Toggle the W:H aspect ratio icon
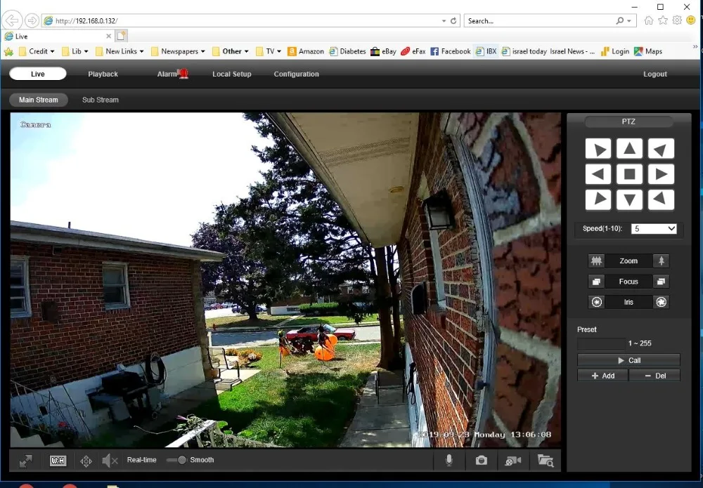This screenshot has height=488, width=703. (58, 460)
